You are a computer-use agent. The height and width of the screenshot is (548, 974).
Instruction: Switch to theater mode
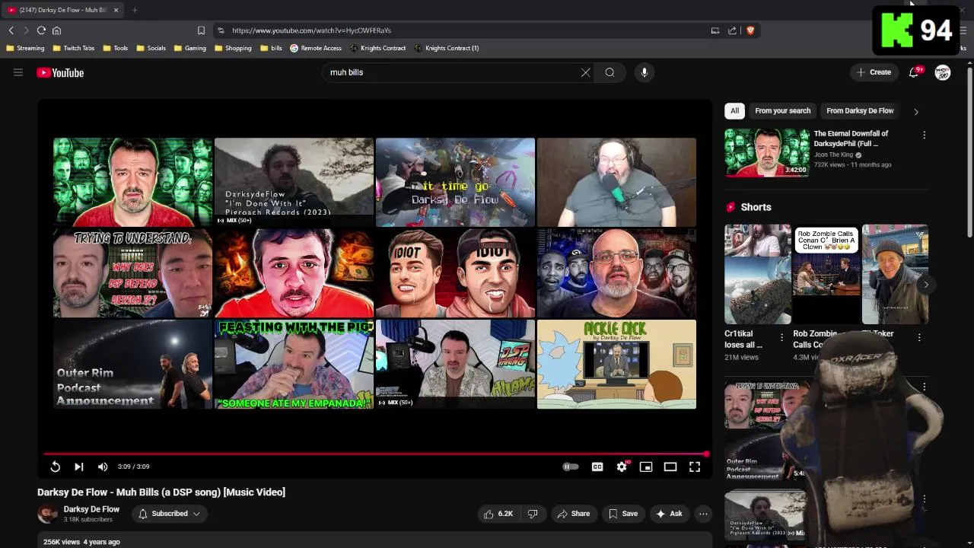(x=670, y=467)
